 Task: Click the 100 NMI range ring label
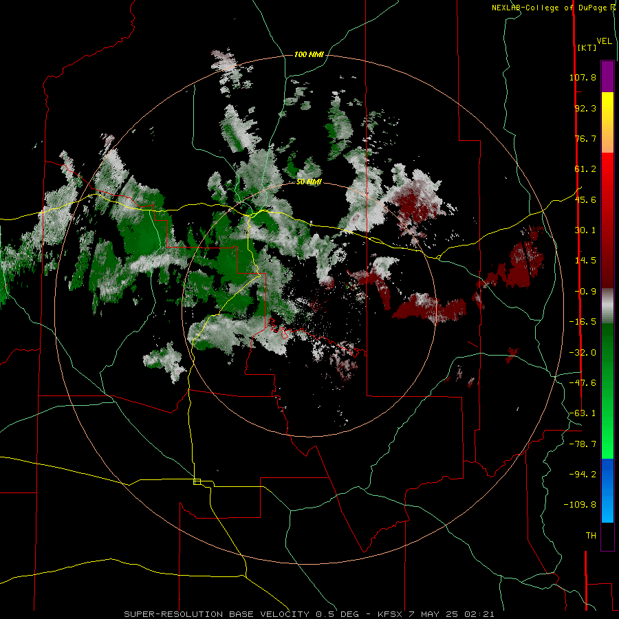(309, 54)
